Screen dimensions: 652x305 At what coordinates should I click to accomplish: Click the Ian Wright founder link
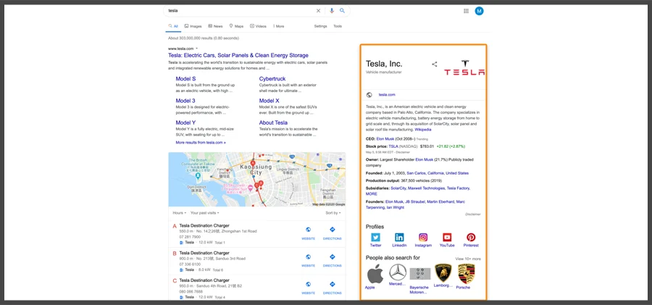tap(395, 207)
